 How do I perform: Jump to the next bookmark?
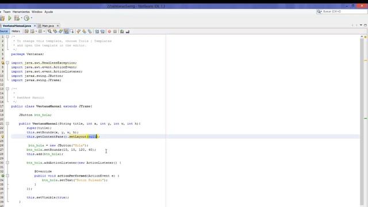coord(85,32)
